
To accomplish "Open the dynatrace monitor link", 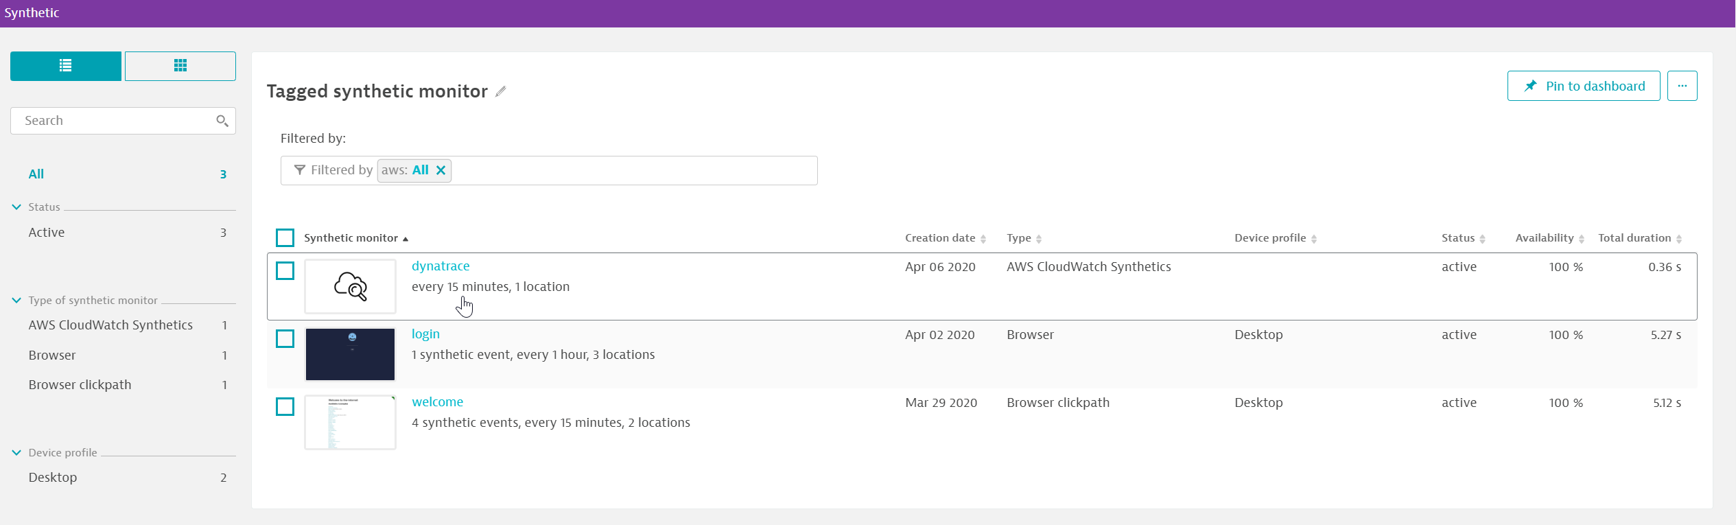I will [x=441, y=266].
